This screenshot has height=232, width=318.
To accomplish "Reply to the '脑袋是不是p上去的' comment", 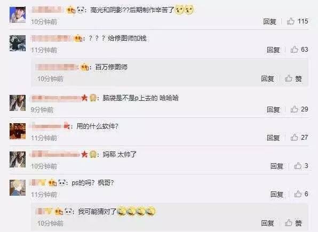I will pos(273,109).
